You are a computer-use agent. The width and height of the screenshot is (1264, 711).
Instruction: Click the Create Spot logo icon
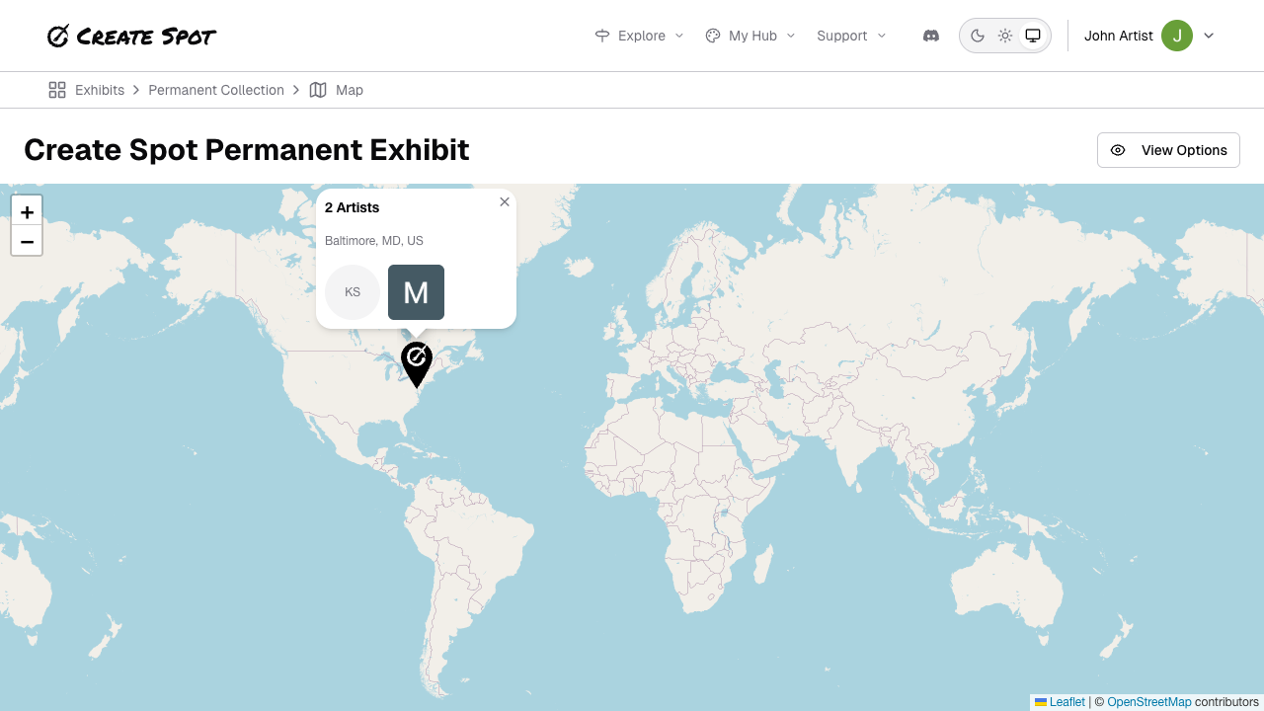pos(58,36)
